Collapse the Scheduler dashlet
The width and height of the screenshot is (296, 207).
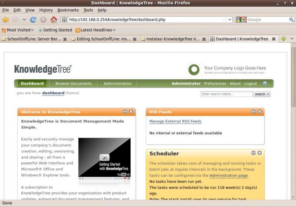pos(253,153)
